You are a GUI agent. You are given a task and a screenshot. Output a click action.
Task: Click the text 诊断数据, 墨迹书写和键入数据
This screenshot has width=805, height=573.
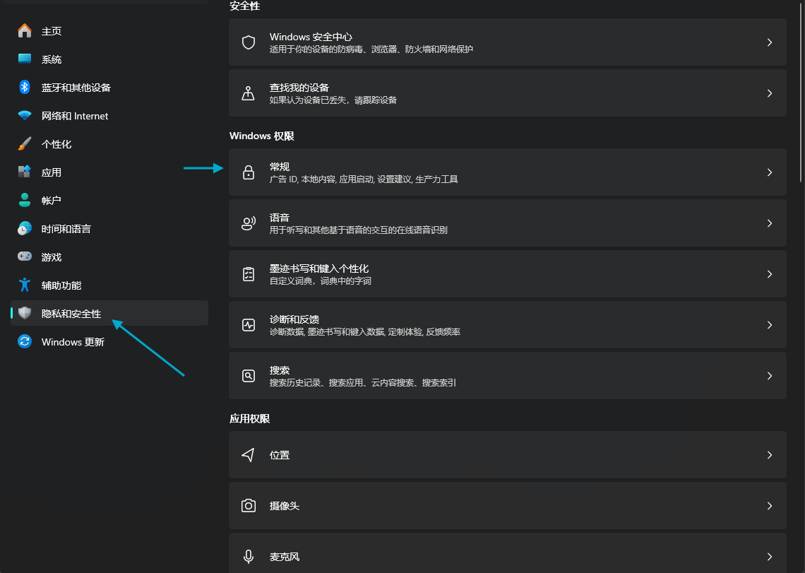click(327, 332)
